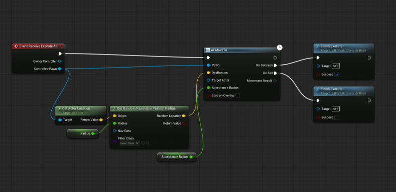Click Acceptance Radius input pin on AI MoveTo
The width and height of the screenshot is (396, 192).
click(208, 88)
